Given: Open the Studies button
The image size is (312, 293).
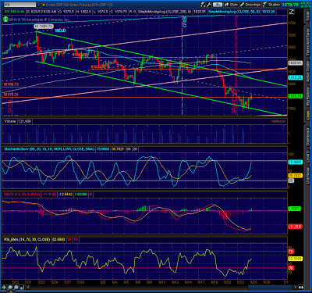Looking at the screenshot, I should (271, 5).
